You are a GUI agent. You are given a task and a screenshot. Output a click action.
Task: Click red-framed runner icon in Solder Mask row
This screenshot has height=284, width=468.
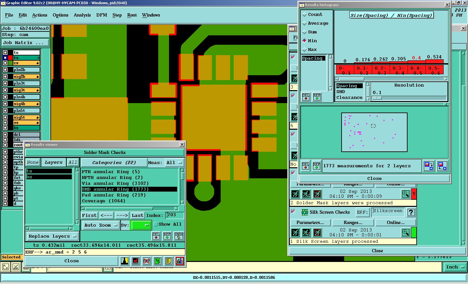tap(317, 194)
